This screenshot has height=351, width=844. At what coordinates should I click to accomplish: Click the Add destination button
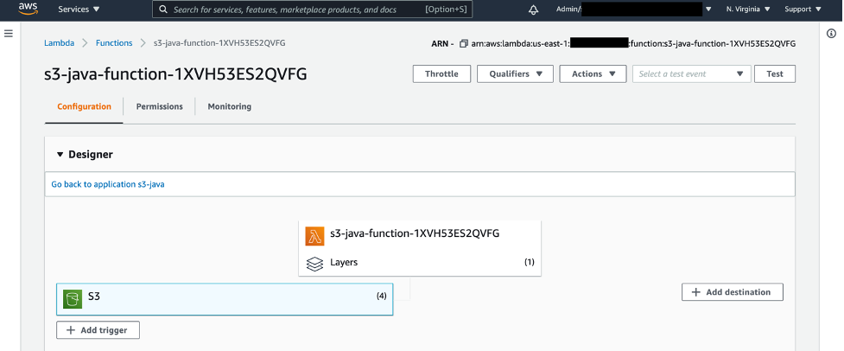click(732, 292)
